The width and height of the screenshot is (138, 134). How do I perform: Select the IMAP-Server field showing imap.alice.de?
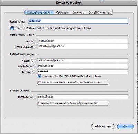[82, 66]
